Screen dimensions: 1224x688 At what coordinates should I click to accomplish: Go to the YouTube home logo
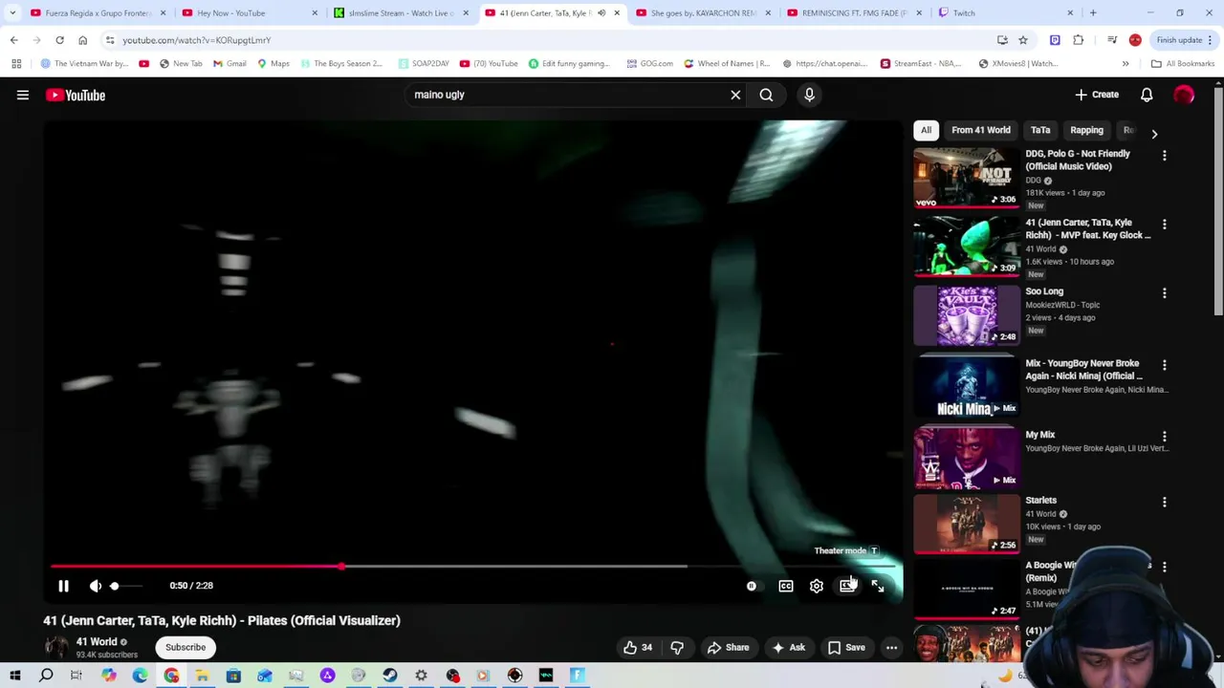[75, 95]
